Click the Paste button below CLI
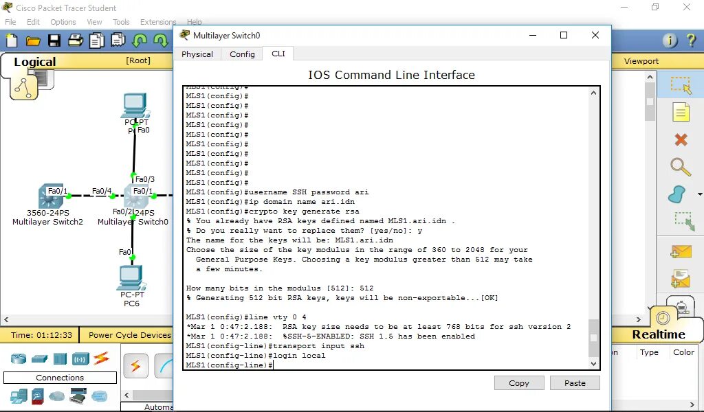704x412 pixels. 575,383
